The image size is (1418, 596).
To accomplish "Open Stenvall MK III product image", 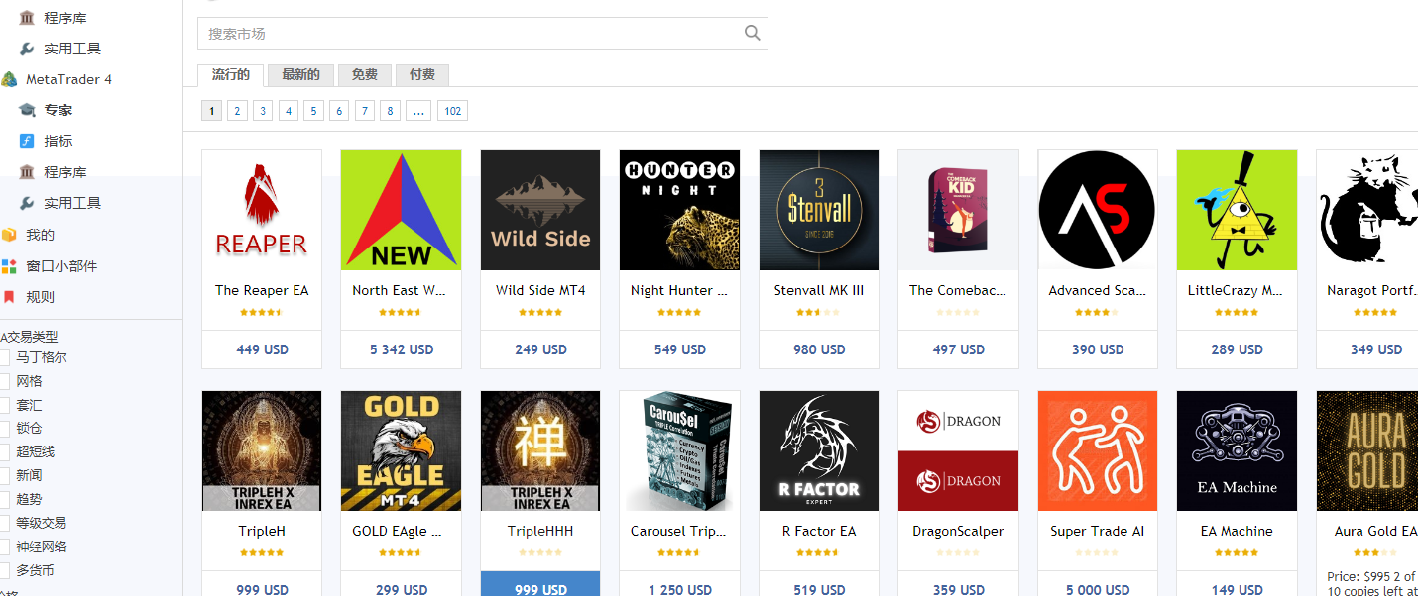I will point(819,210).
